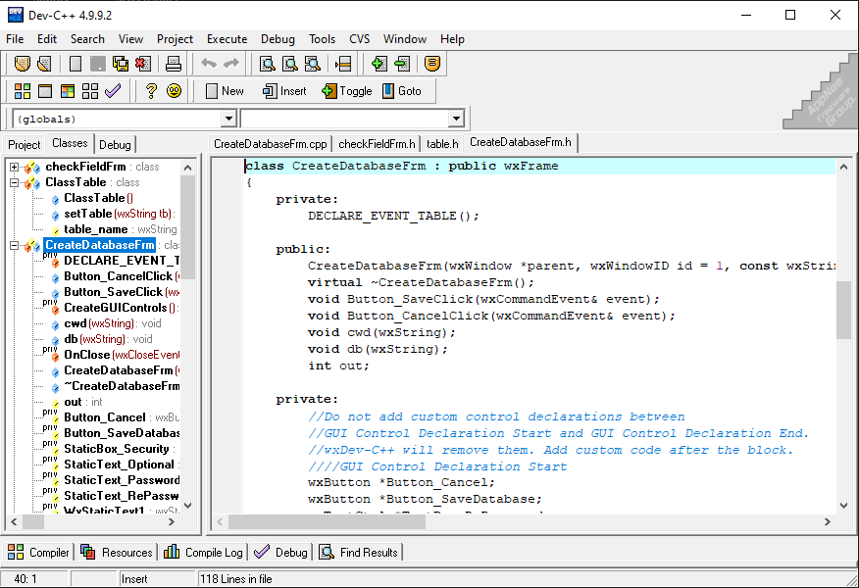Click class browser scroll-up arrow

188,168
